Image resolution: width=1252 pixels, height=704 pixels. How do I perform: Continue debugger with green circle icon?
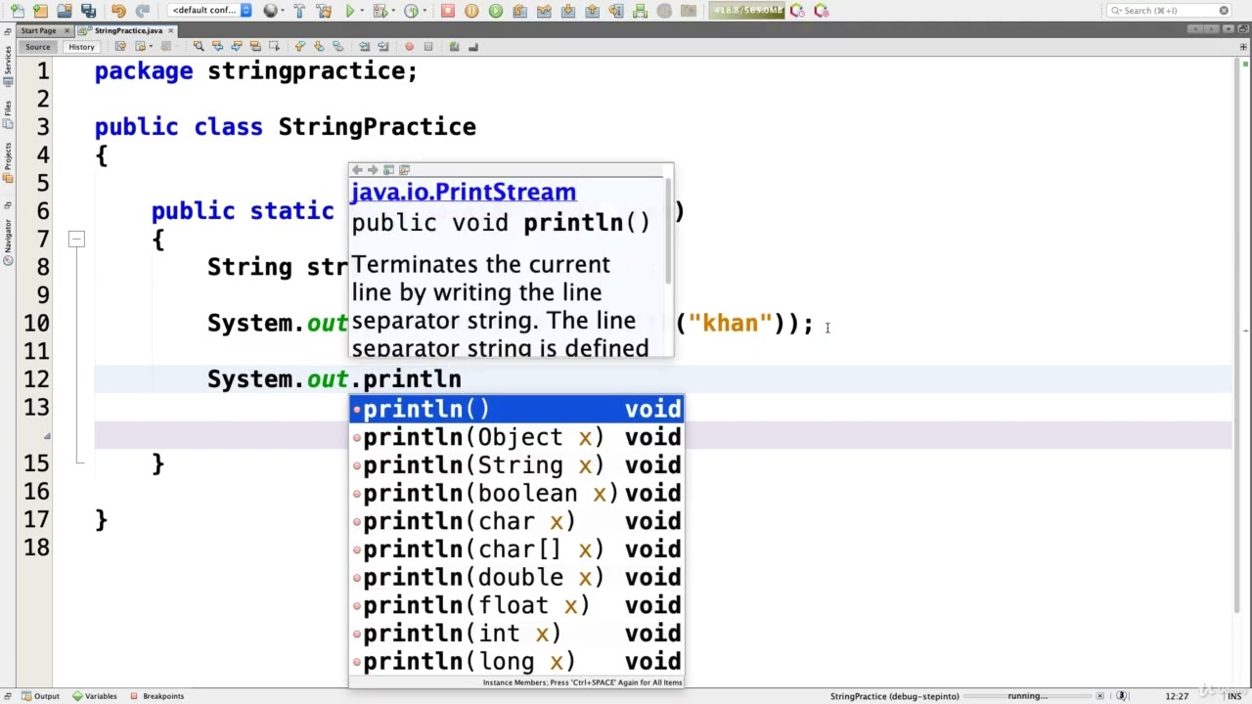tap(496, 11)
